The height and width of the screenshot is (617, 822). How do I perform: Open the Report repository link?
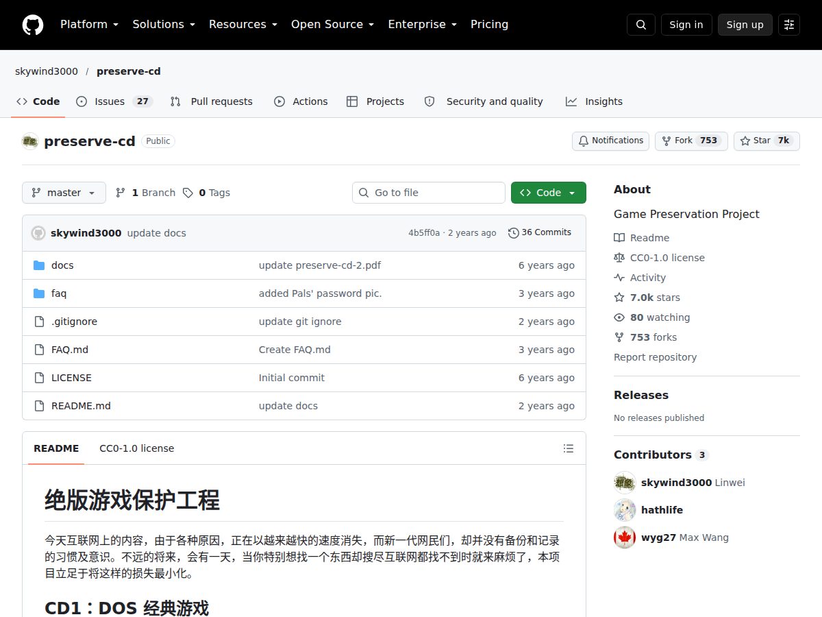[655, 357]
